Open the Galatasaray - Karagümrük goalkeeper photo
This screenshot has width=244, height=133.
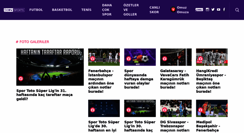(x=176, y=57)
